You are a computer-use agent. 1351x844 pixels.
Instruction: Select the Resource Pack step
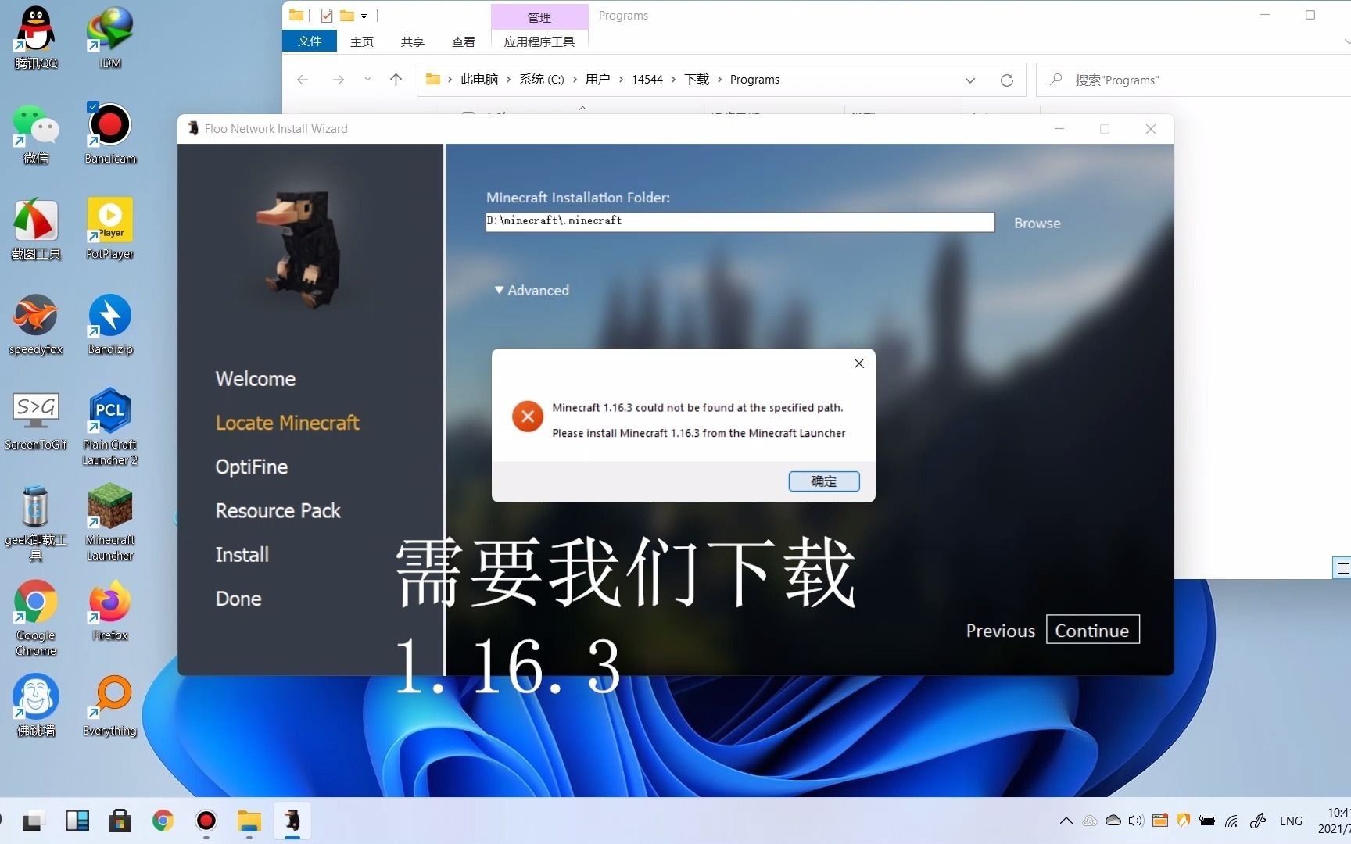coord(278,510)
